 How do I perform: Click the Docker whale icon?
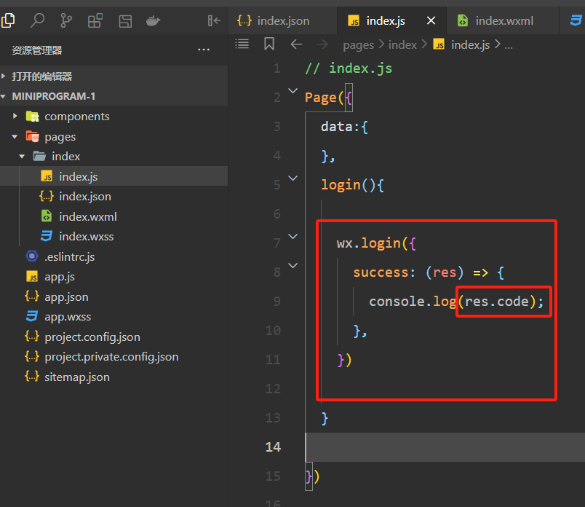click(153, 20)
